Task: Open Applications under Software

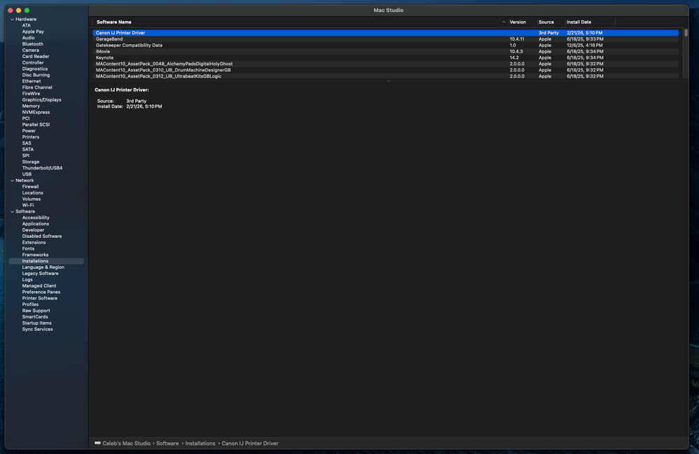Action: tap(35, 224)
